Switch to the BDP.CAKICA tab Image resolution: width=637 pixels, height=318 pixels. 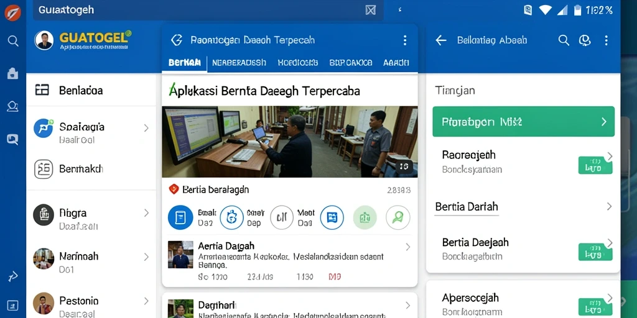coord(351,63)
